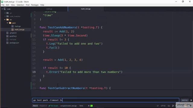The height and width of the screenshot is (108, 193).
Task: Focus the go test command input
Action: (x=106, y=100)
